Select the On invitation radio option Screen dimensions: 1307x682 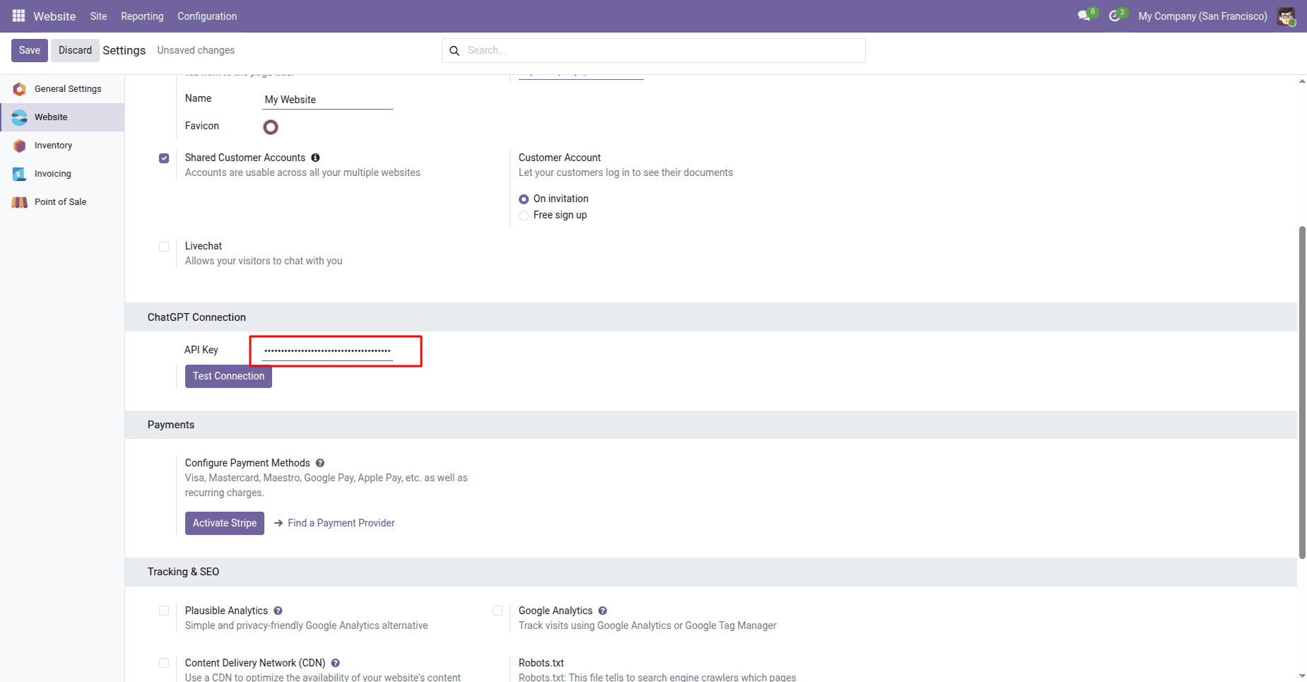(x=524, y=199)
